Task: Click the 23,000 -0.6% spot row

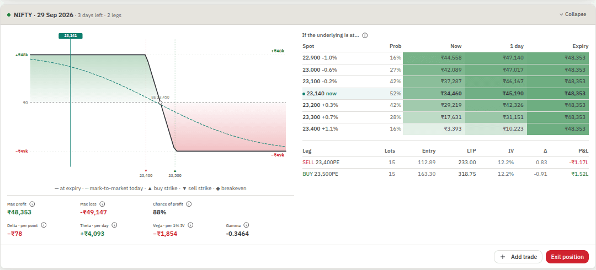Action: pyautogui.click(x=445, y=70)
